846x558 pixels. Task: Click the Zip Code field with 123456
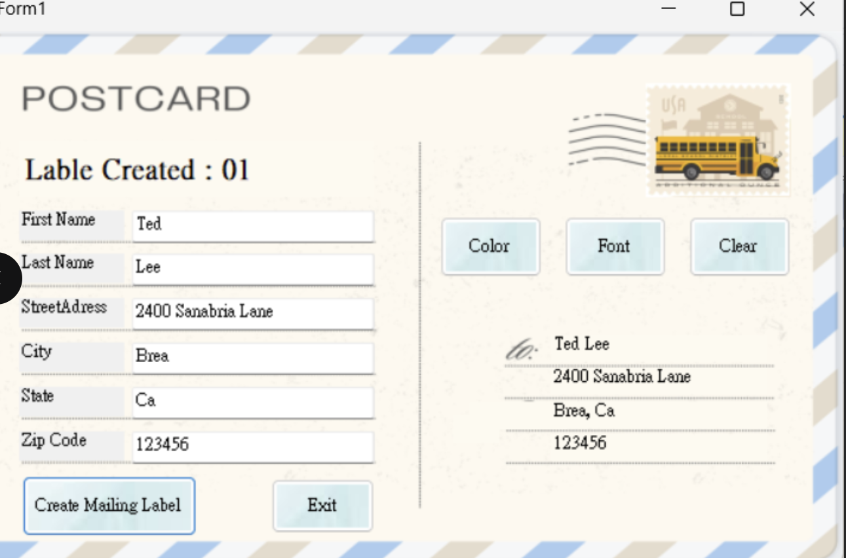click(x=253, y=445)
